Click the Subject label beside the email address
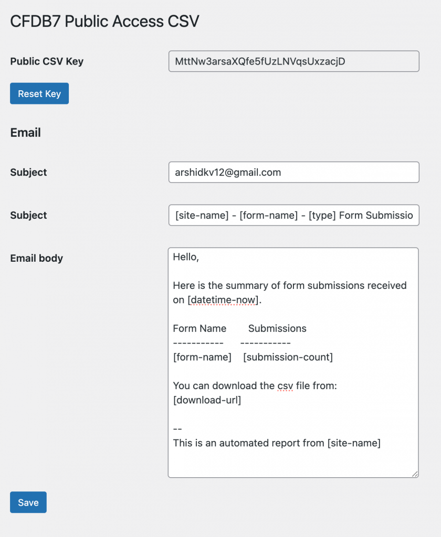 pyautogui.click(x=28, y=173)
